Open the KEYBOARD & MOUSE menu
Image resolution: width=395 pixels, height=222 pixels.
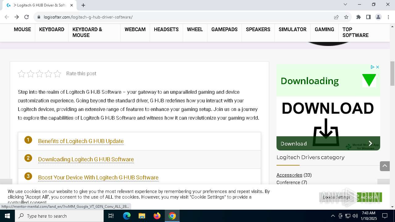coord(87,32)
